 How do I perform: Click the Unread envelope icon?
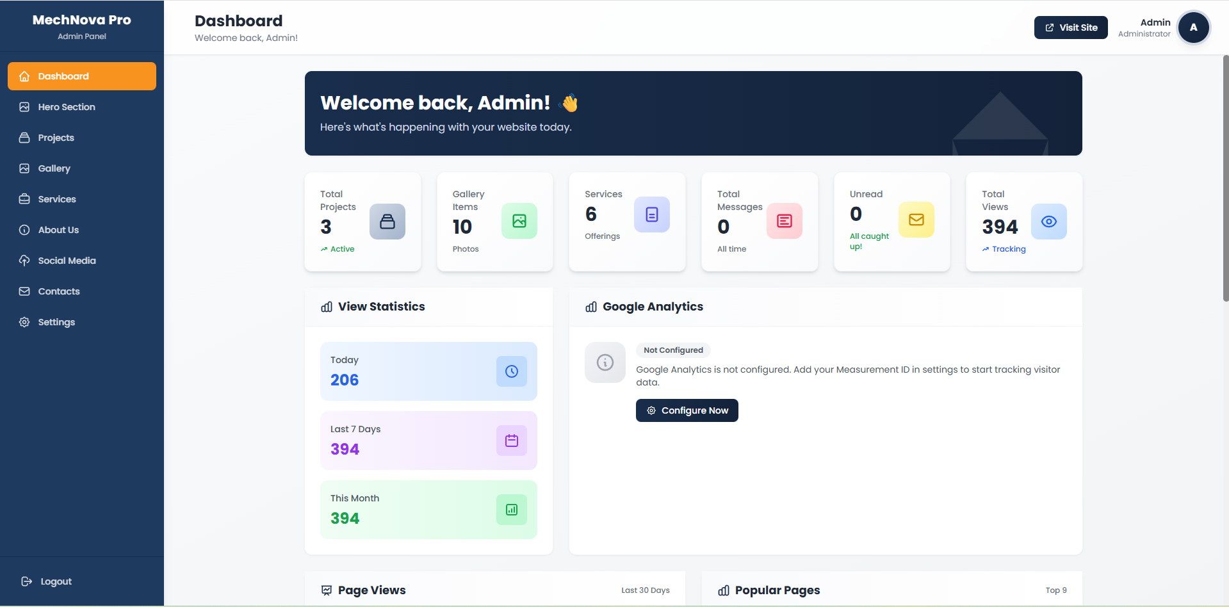pyautogui.click(x=916, y=220)
